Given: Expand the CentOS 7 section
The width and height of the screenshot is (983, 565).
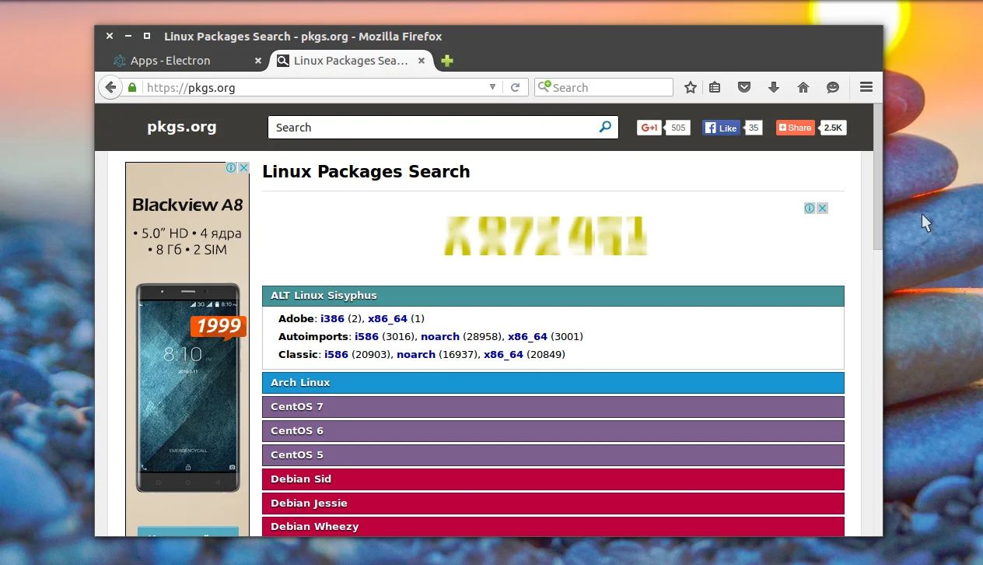Looking at the screenshot, I should [553, 407].
